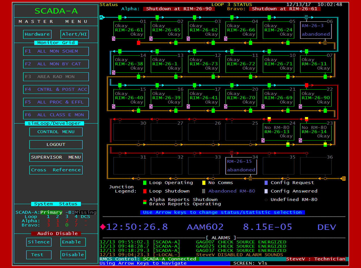Select monitor box RIM-26-1
The width and height of the screenshot is (361, 268).
pos(166,64)
